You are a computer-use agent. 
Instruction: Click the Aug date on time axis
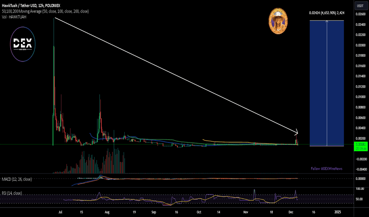tap(107, 212)
